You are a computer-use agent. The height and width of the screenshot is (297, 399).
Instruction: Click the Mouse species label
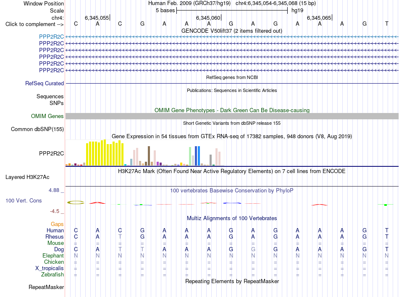55,243
